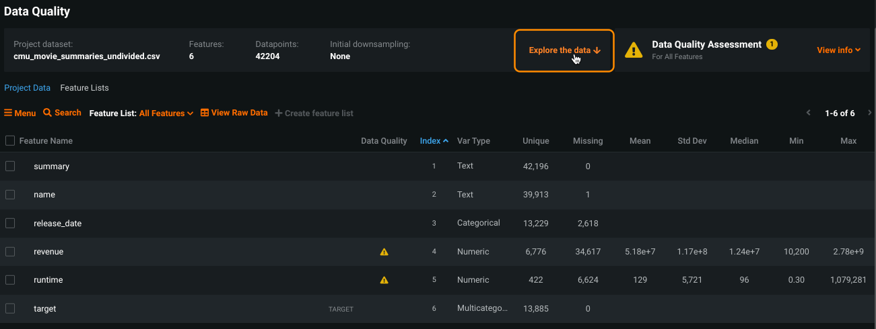Click the Explore the data button
The image size is (876, 329).
(564, 50)
